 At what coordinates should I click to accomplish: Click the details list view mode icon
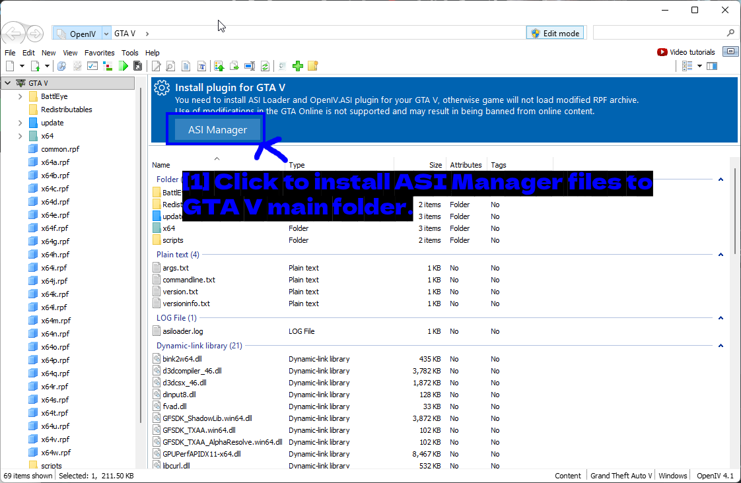click(688, 66)
